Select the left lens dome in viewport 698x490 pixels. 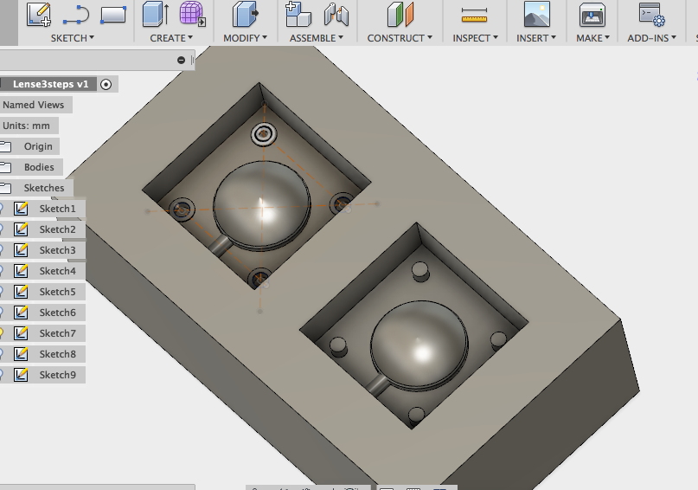(x=262, y=204)
